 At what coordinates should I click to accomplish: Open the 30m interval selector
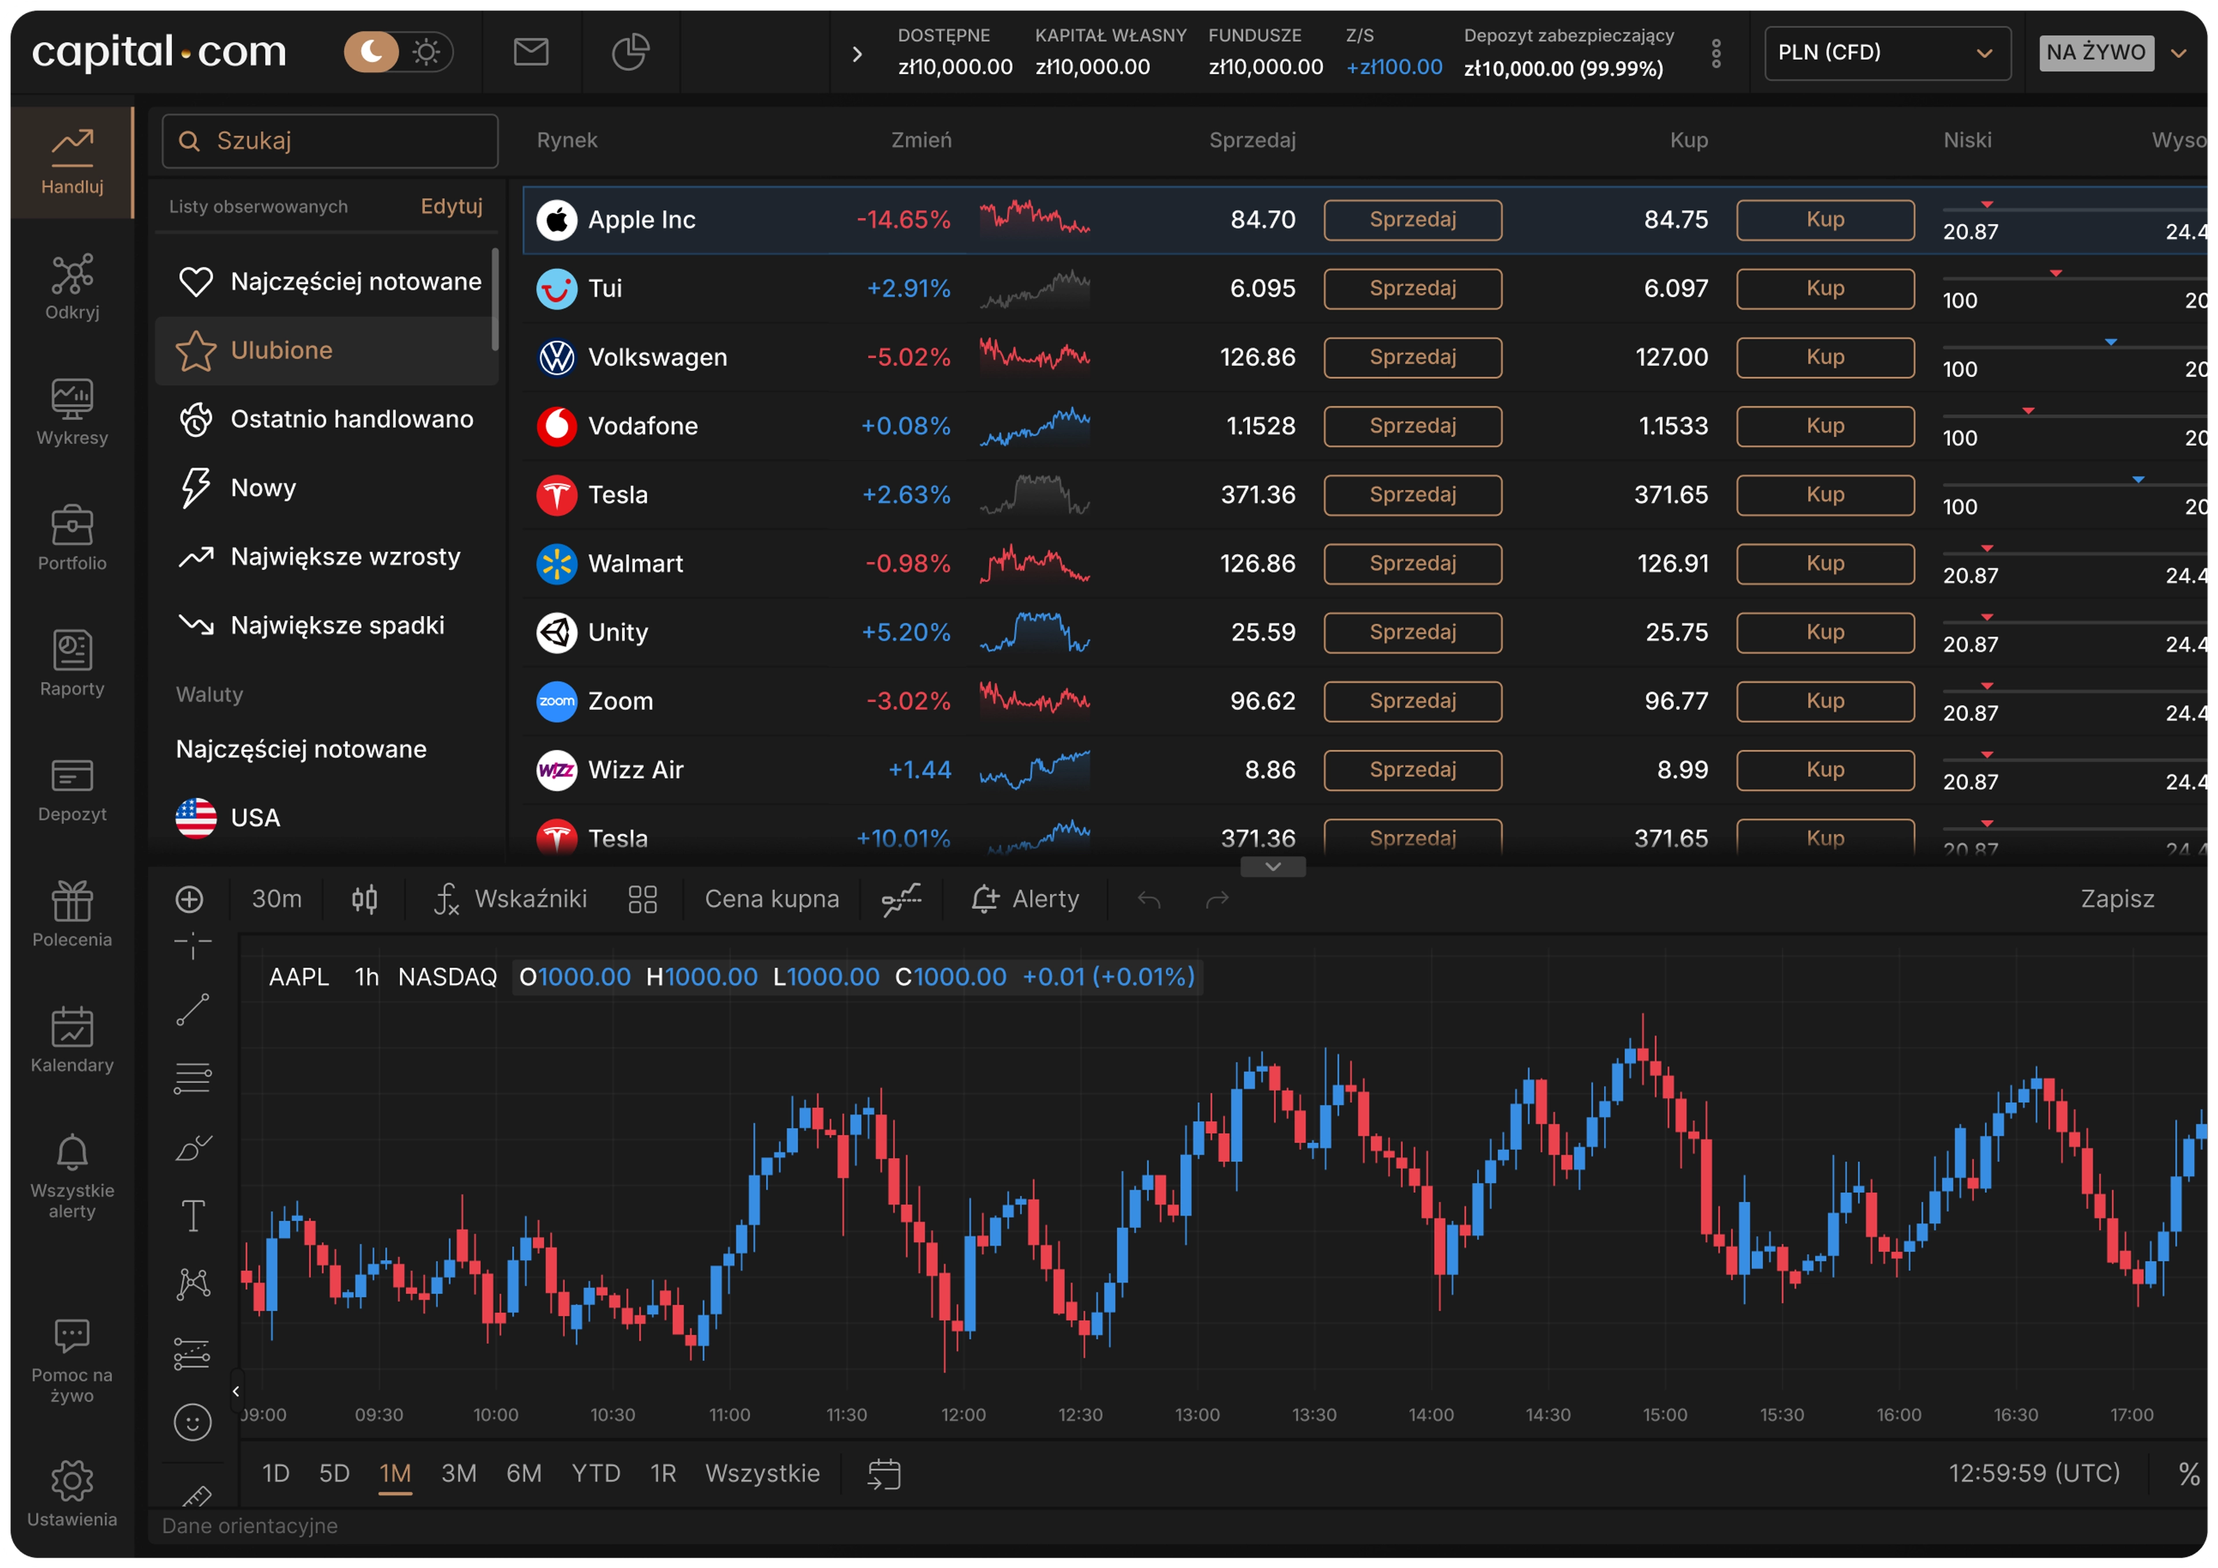276,900
